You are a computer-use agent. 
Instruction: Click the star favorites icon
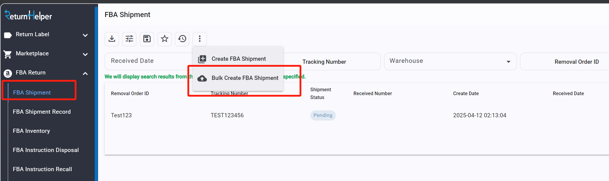tap(165, 39)
